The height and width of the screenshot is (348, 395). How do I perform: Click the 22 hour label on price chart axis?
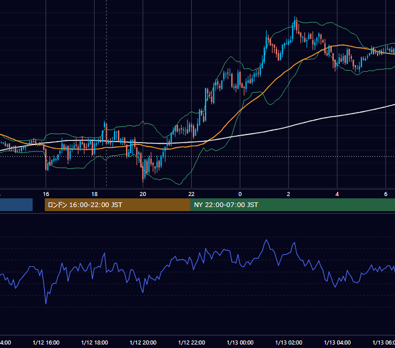tap(192, 194)
